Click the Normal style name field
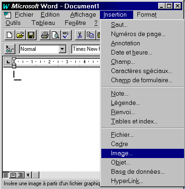185x189 pixels. [39, 49]
